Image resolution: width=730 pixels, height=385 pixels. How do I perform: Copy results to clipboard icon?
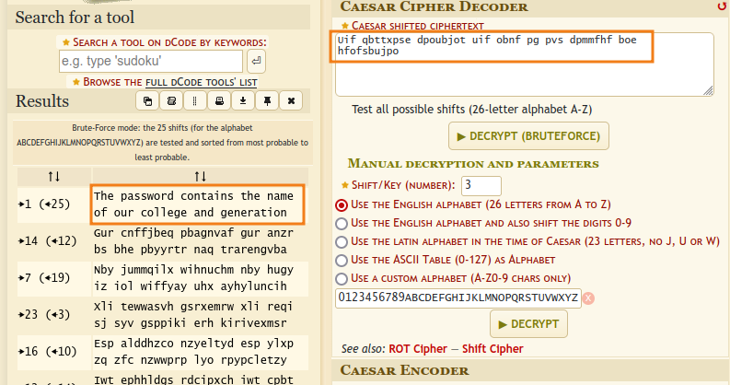(147, 100)
